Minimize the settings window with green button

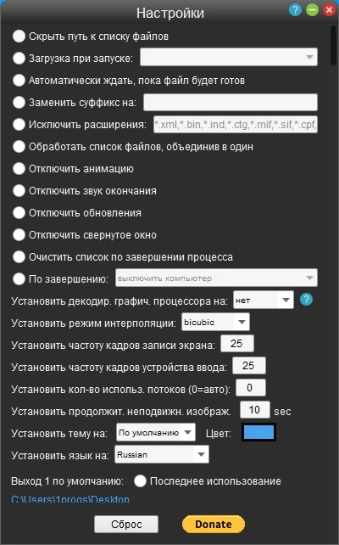[x=312, y=10]
